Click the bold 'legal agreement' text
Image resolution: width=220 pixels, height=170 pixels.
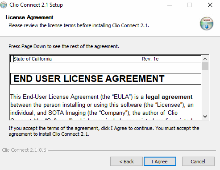click(x=169, y=97)
